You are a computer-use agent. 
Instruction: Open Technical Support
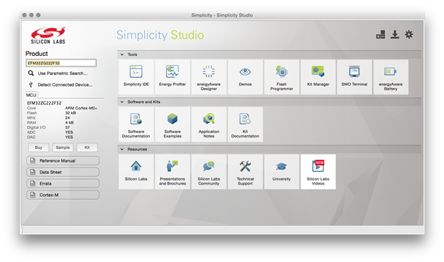click(245, 172)
